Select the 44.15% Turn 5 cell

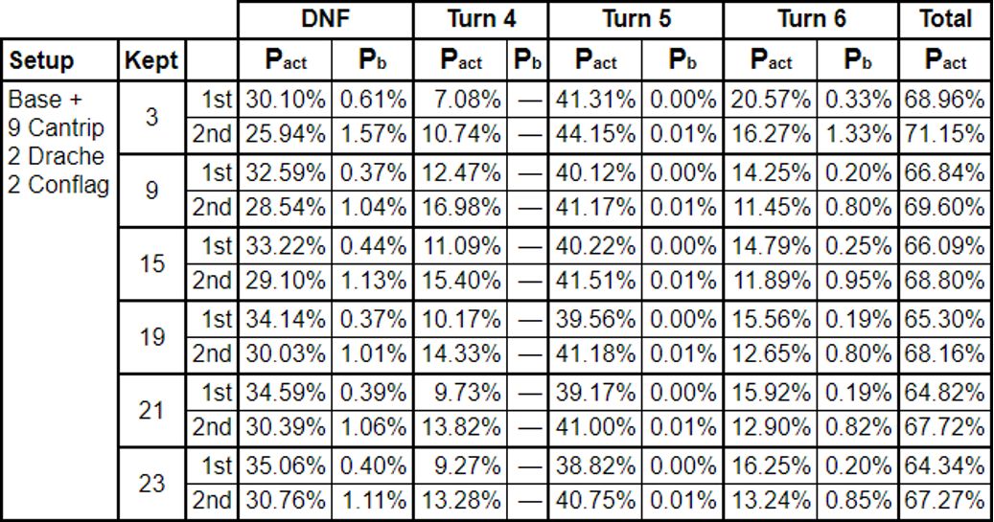[595, 134]
